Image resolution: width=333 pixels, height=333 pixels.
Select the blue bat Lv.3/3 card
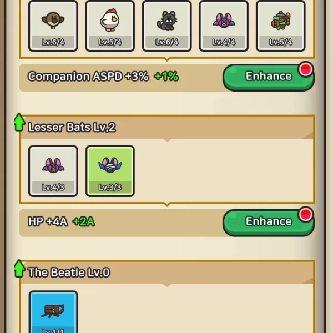click(110, 171)
